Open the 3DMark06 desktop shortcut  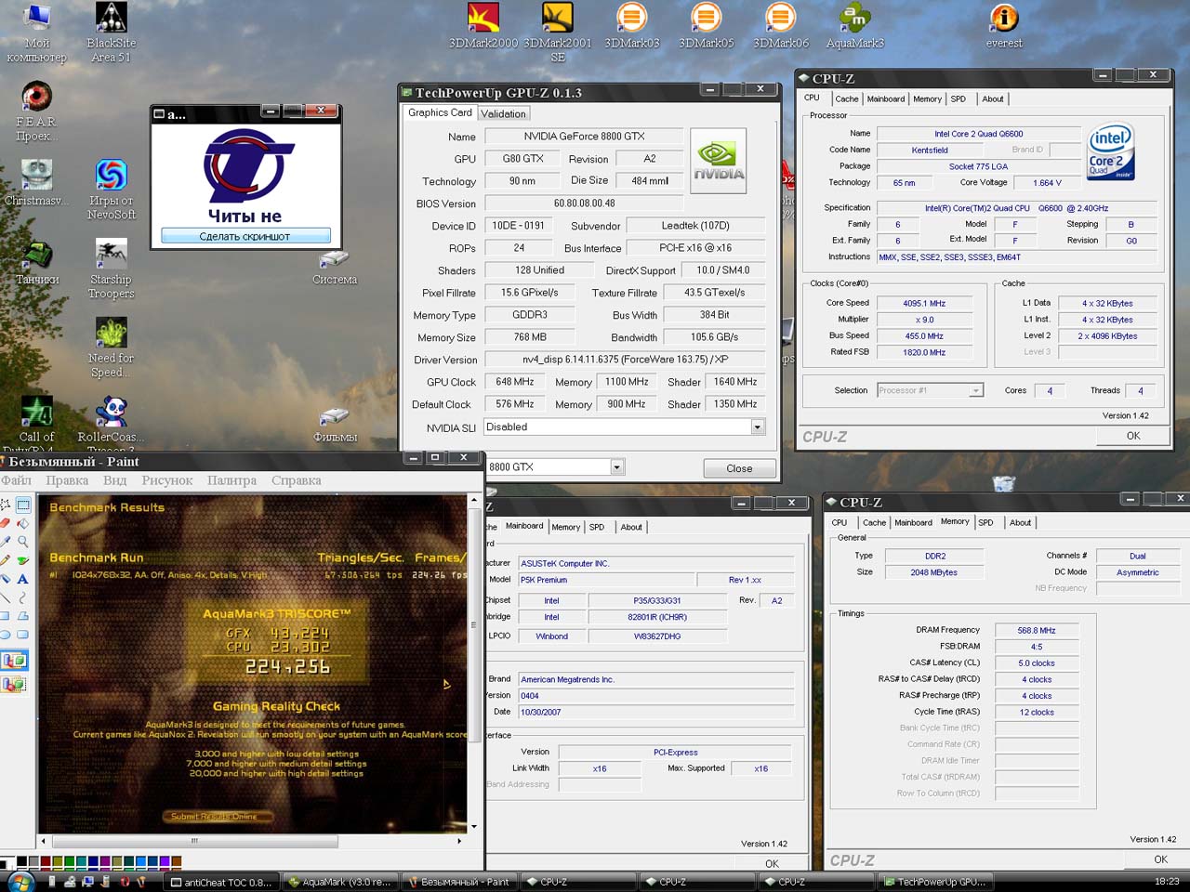point(781,26)
